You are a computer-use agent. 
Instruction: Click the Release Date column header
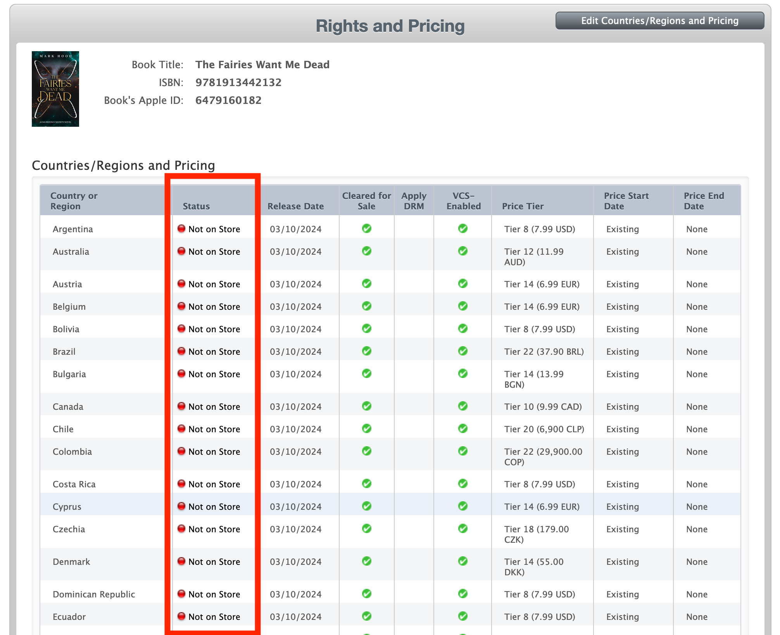(295, 206)
